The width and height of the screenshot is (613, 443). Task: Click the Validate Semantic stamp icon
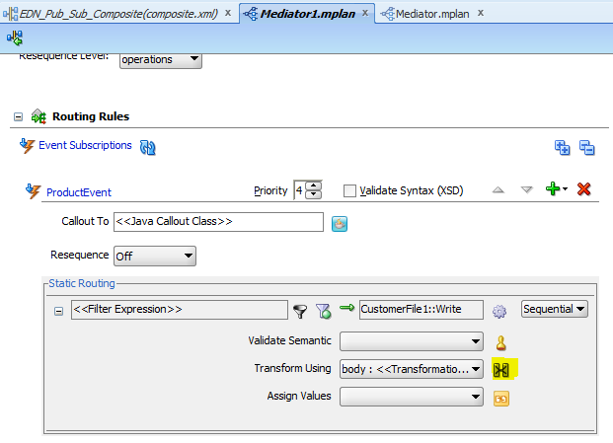500,343
